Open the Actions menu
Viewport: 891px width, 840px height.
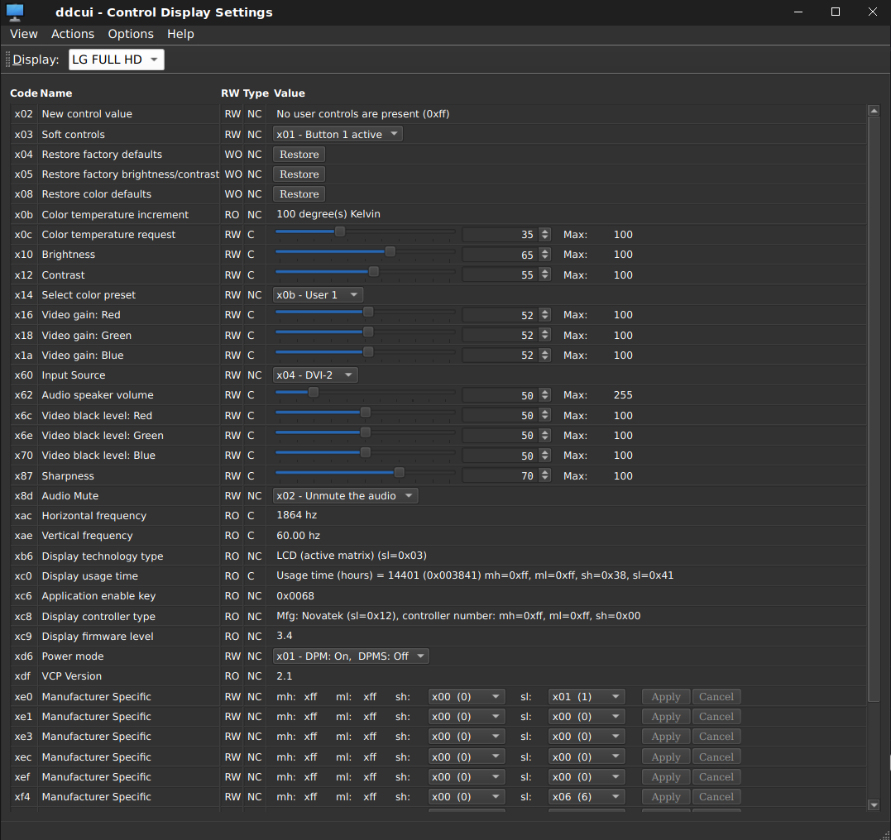pos(73,34)
